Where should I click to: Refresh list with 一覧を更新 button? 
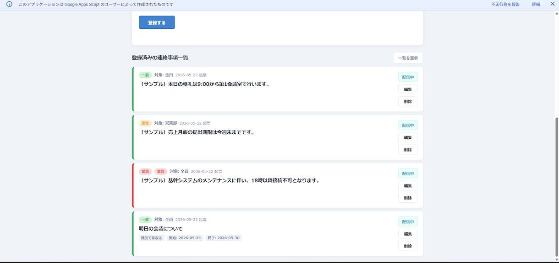pyautogui.click(x=408, y=58)
